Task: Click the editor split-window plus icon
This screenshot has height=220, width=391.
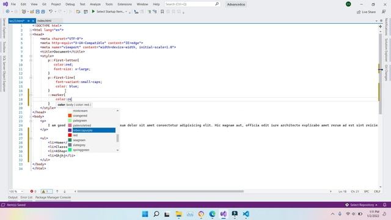Action: (x=380, y=26)
